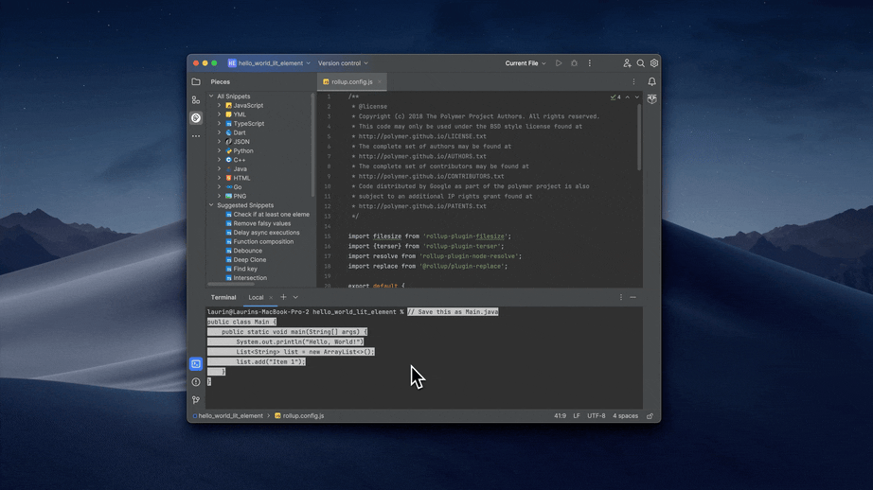The height and width of the screenshot is (490, 873).
Task: Run the current file
Action: (x=559, y=63)
